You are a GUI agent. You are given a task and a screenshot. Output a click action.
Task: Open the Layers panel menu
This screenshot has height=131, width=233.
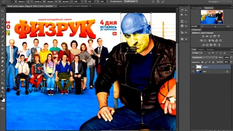pyautogui.click(x=232, y=49)
